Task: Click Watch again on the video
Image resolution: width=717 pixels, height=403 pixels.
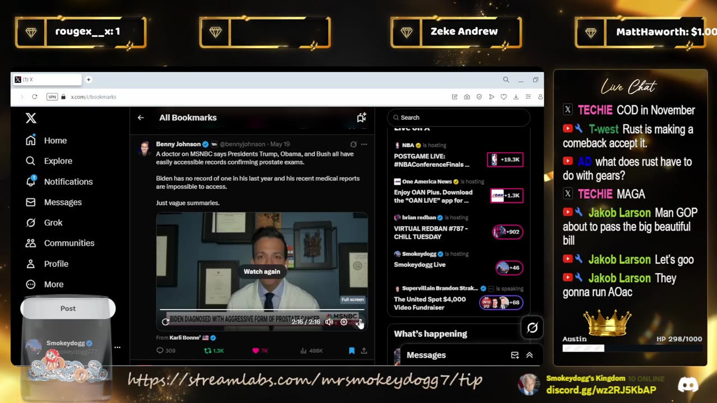Action: (262, 271)
